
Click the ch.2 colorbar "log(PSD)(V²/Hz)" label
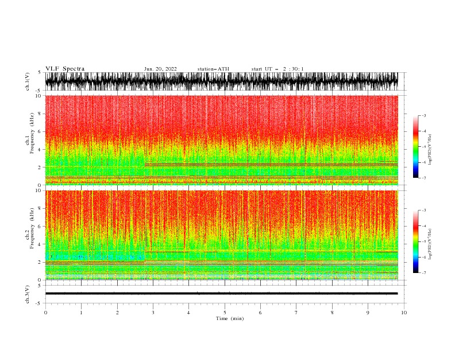(x=430, y=244)
